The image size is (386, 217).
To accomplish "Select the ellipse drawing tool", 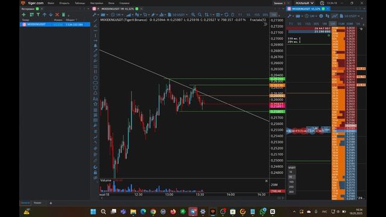I will [x=95, y=83].
